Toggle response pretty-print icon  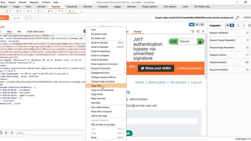pyautogui.click(x=193, y=31)
